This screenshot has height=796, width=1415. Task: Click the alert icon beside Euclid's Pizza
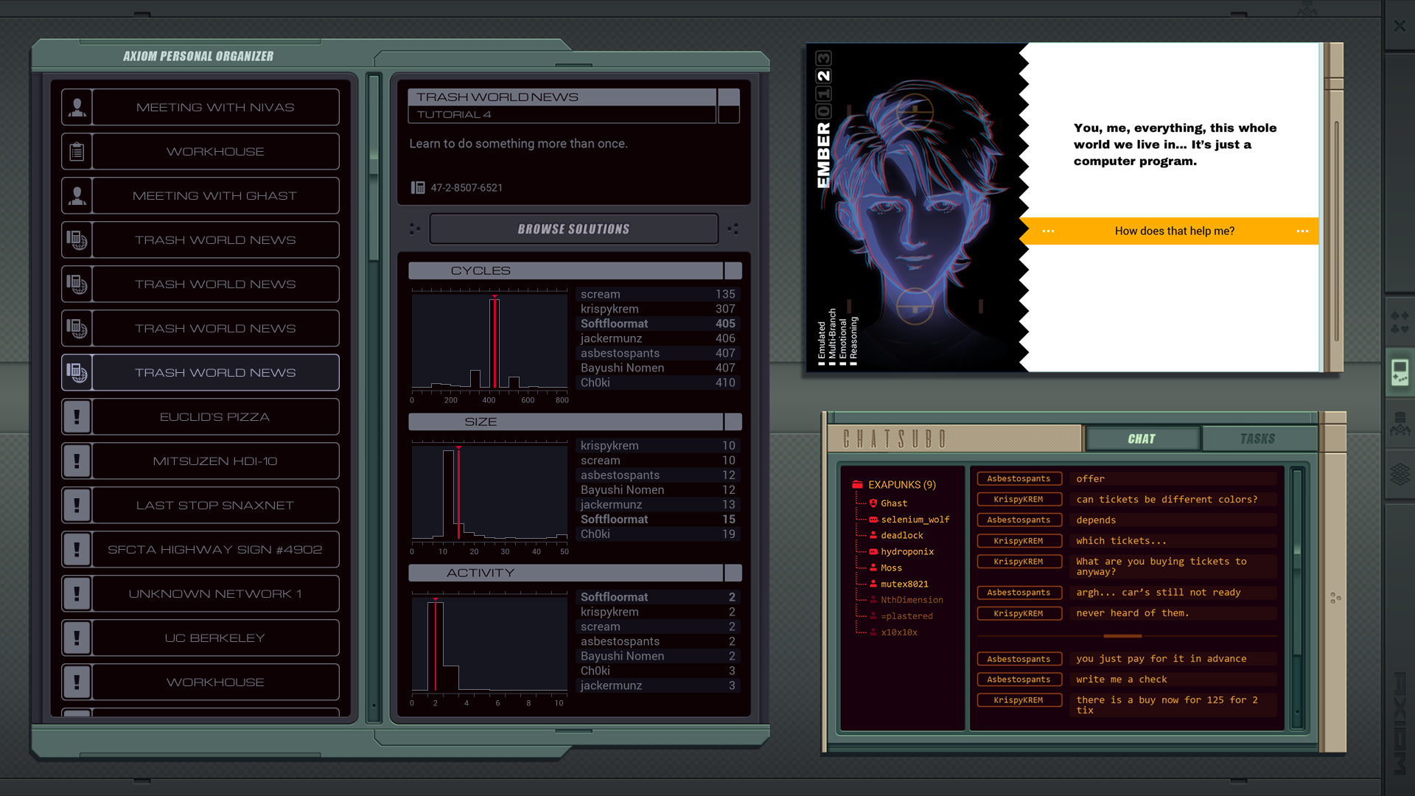coord(77,417)
